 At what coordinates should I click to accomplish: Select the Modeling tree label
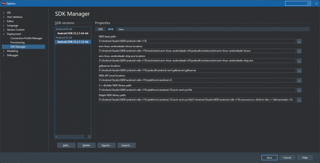click(12, 51)
